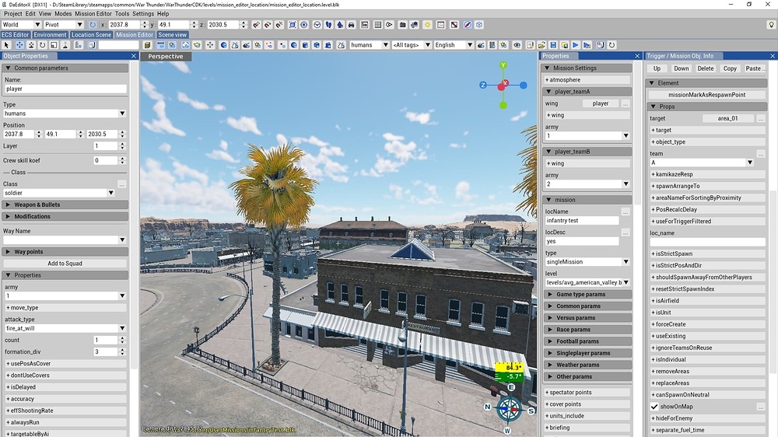
Task: Click the brown box icon in mission toolbar
Action: tap(147, 45)
